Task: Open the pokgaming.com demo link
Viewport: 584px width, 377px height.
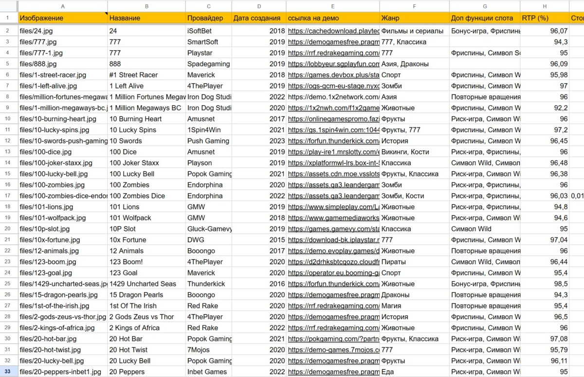Action: click(x=333, y=339)
